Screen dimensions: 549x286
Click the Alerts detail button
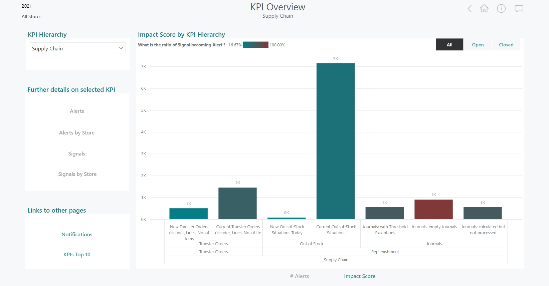click(x=77, y=111)
